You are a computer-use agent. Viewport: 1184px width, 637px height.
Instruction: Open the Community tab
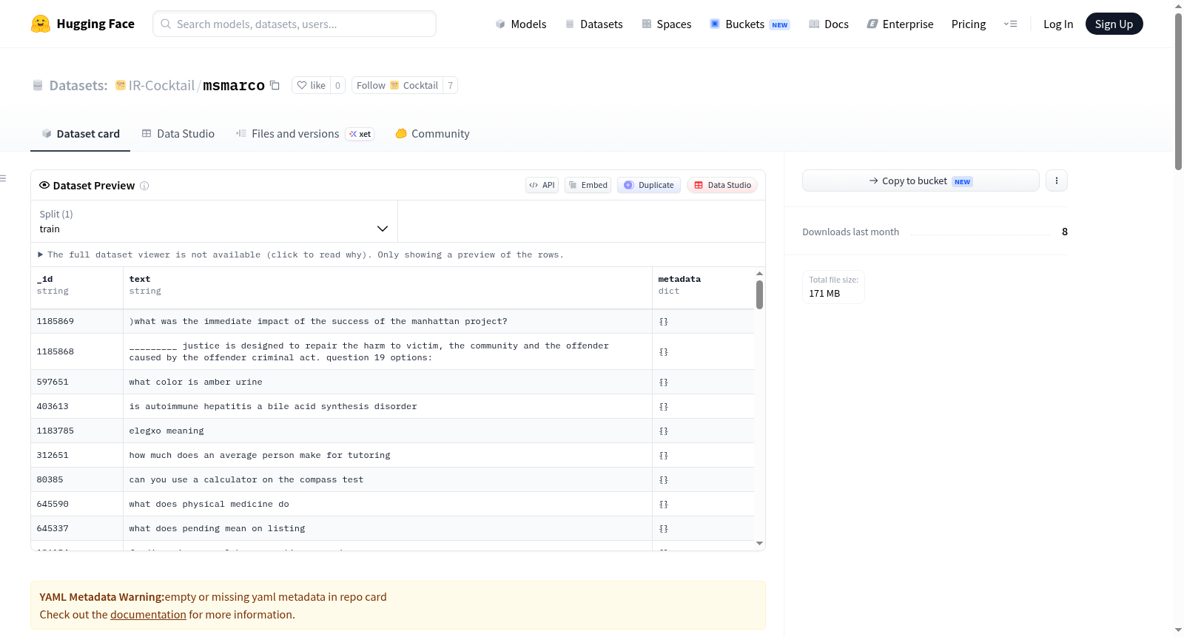coord(432,134)
